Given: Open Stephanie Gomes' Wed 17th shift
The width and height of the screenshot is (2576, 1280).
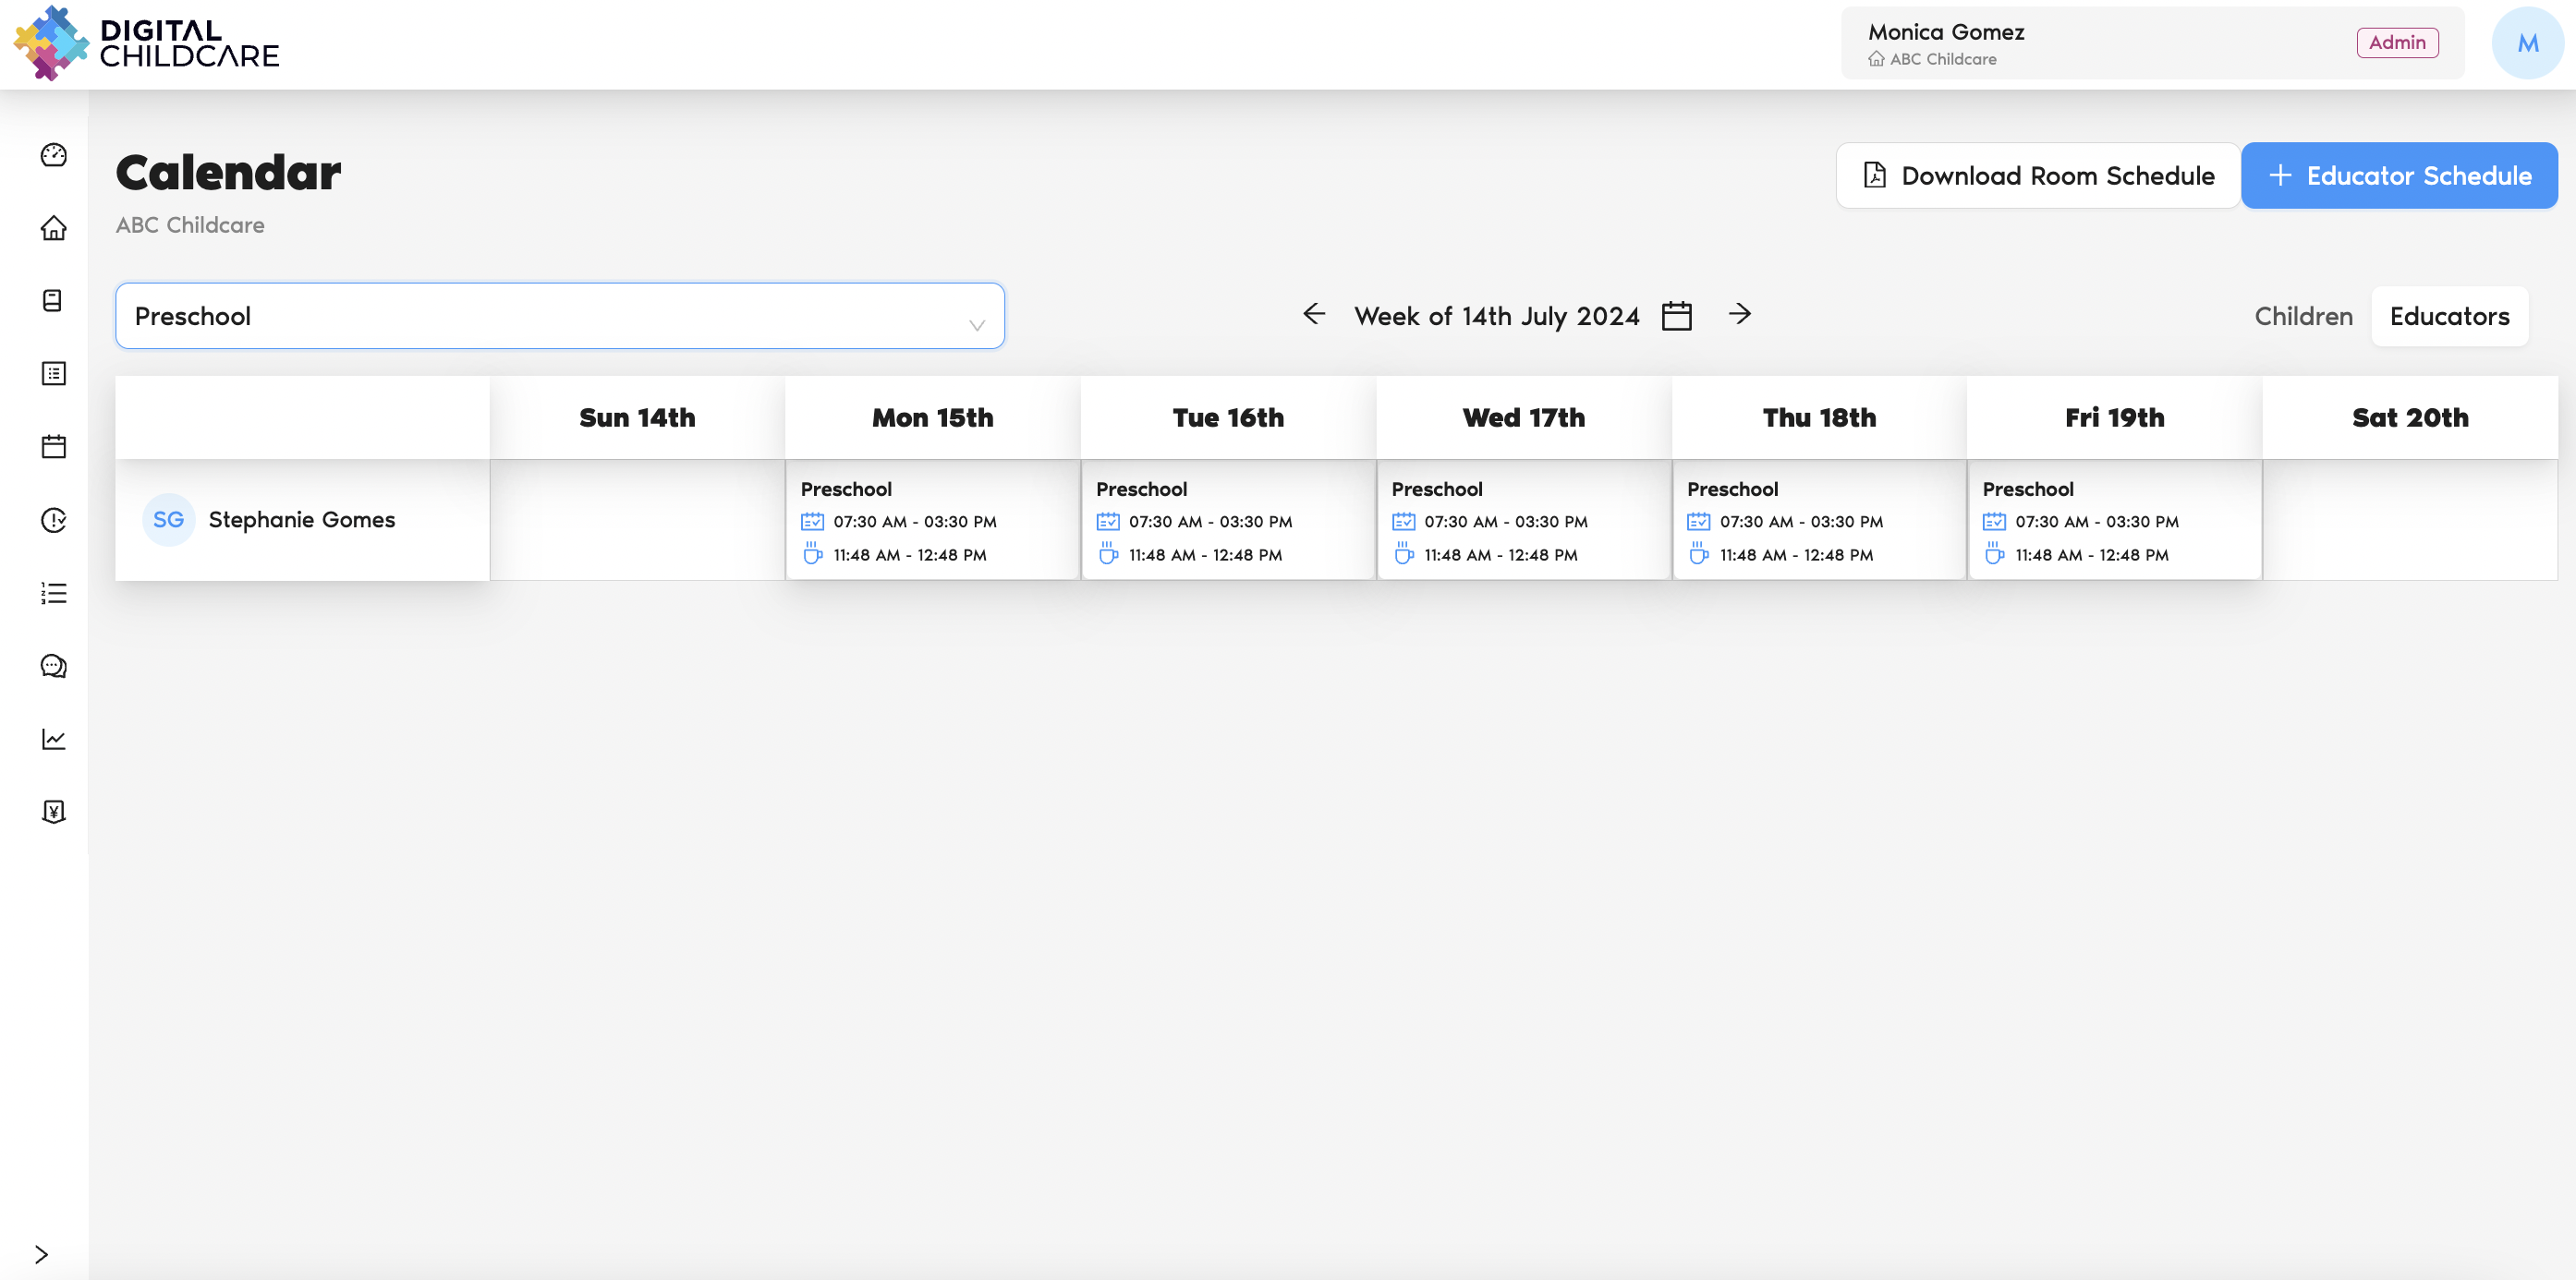Looking at the screenshot, I should point(1523,521).
